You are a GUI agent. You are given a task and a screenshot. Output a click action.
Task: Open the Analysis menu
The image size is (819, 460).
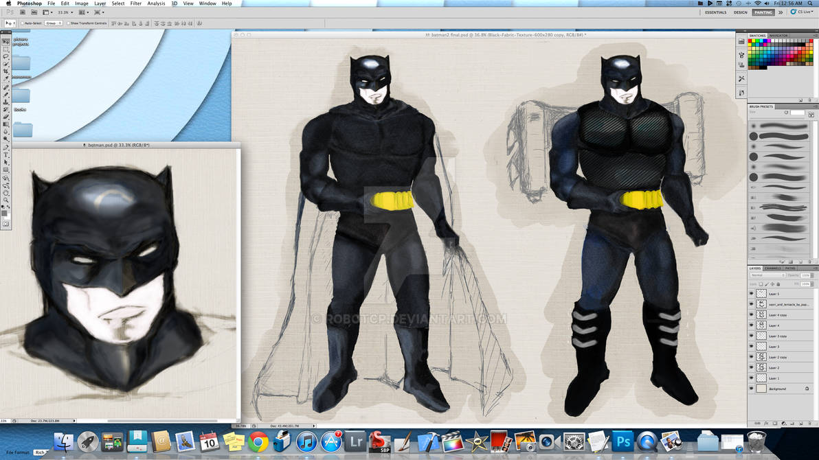tap(156, 3)
